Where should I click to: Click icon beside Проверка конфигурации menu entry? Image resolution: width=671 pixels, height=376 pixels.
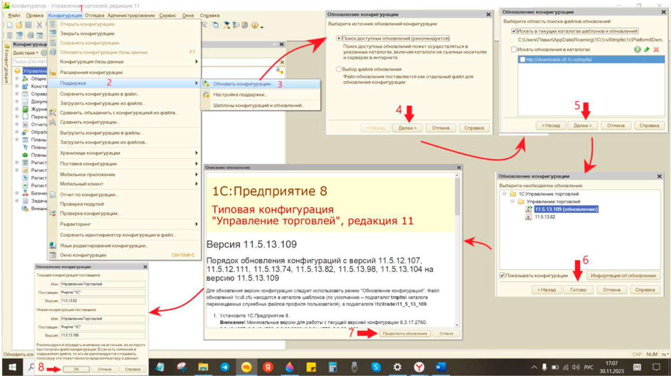(x=53, y=213)
